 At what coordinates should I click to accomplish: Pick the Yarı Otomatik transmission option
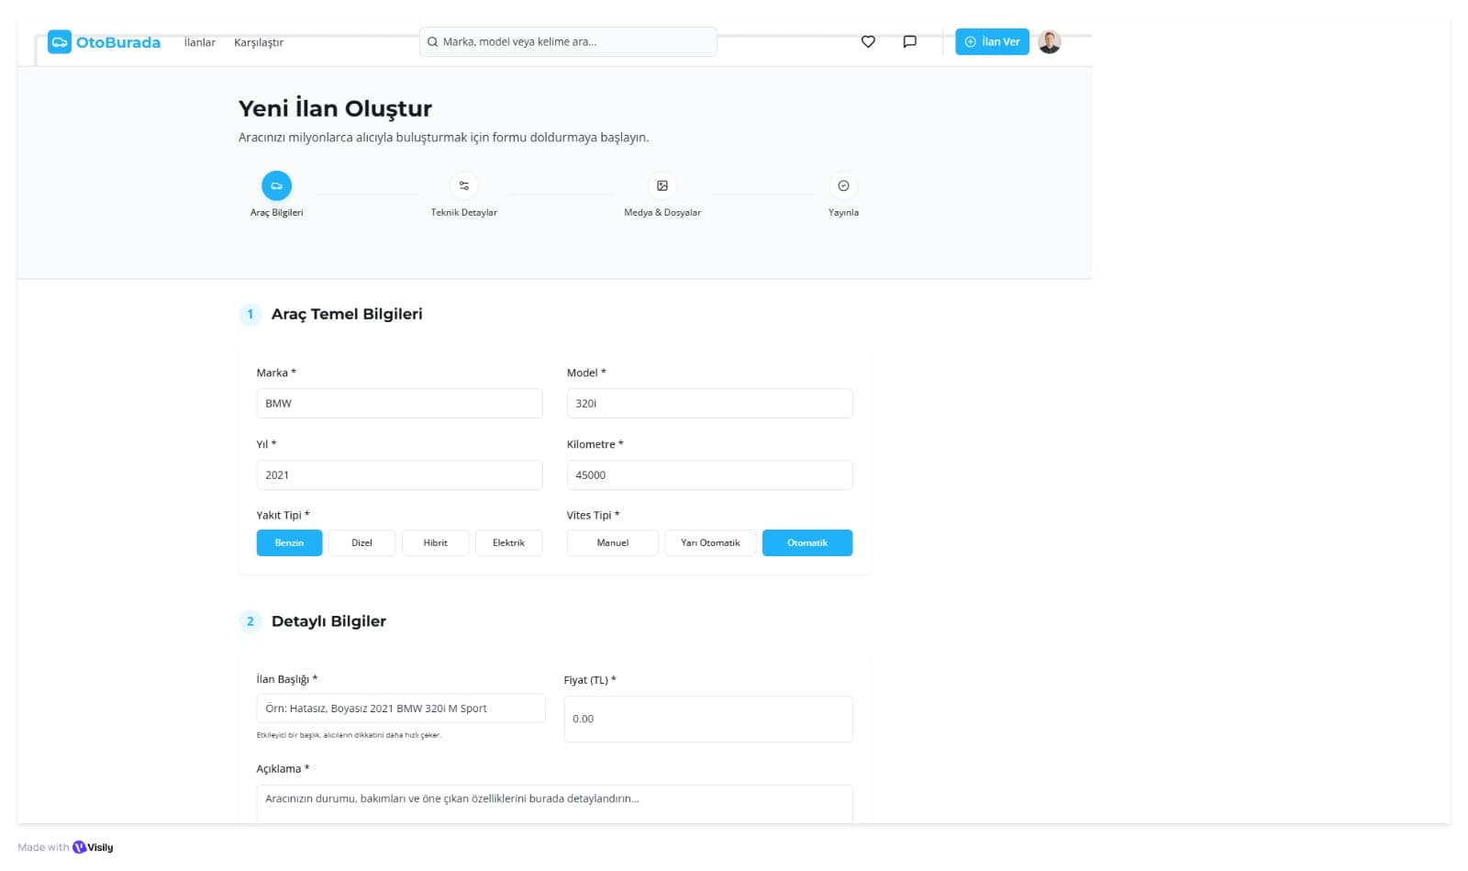point(710,543)
